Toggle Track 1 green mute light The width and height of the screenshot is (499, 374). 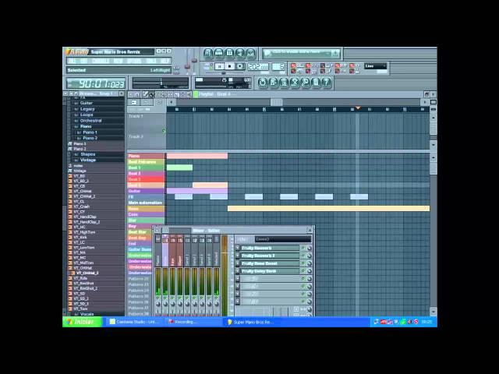click(164, 130)
